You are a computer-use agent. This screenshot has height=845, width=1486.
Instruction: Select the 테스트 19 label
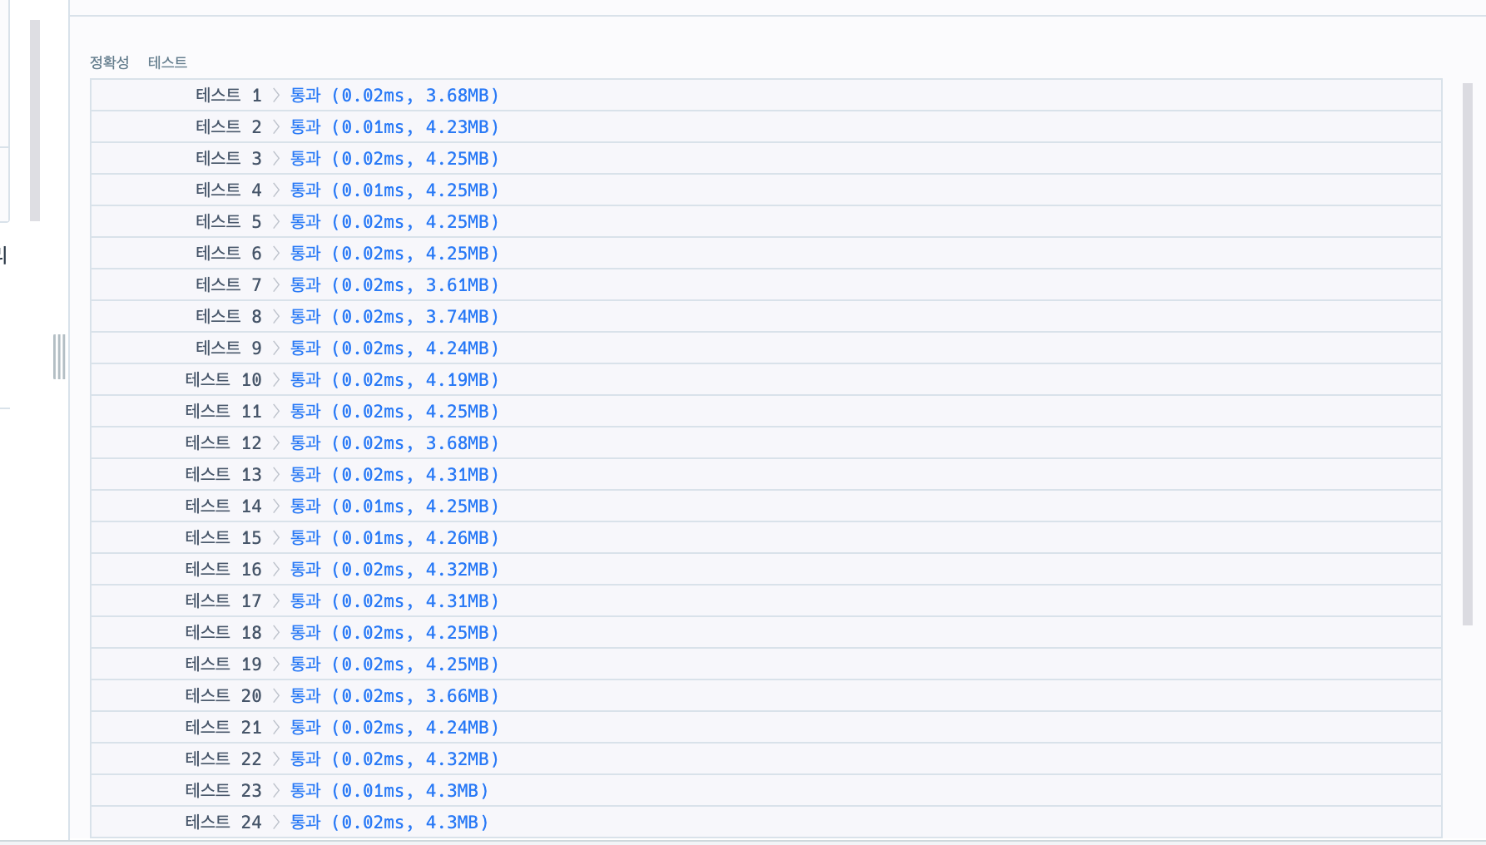coord(224,665)
